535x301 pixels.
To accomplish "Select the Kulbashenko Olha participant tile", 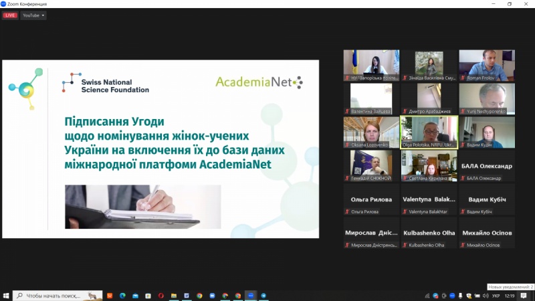I will pyautogui.click(x=429, y=233).
